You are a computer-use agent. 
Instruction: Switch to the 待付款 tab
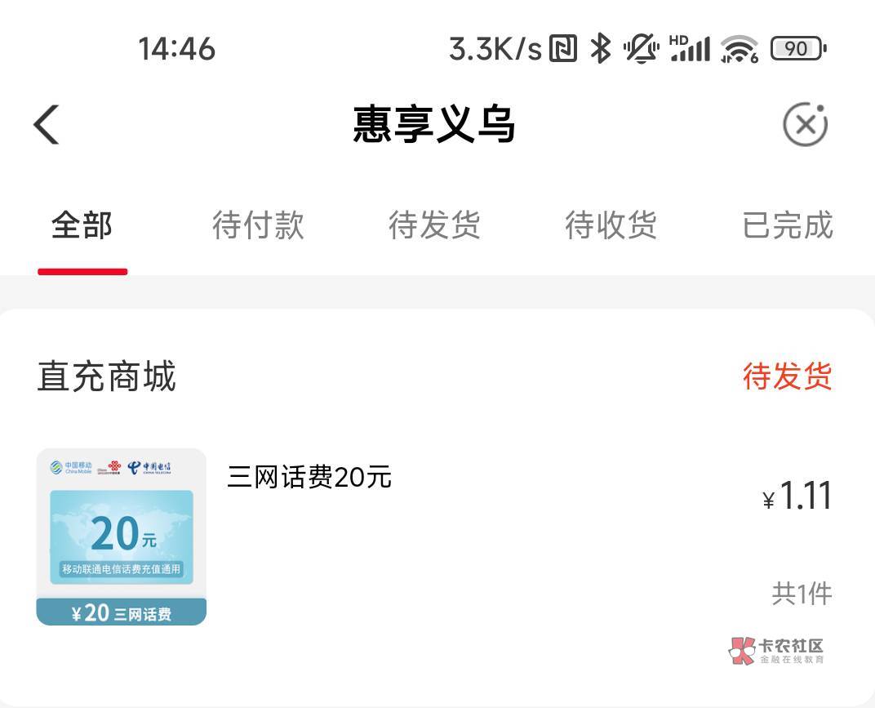pyautogui.click(x=259, y=225)
